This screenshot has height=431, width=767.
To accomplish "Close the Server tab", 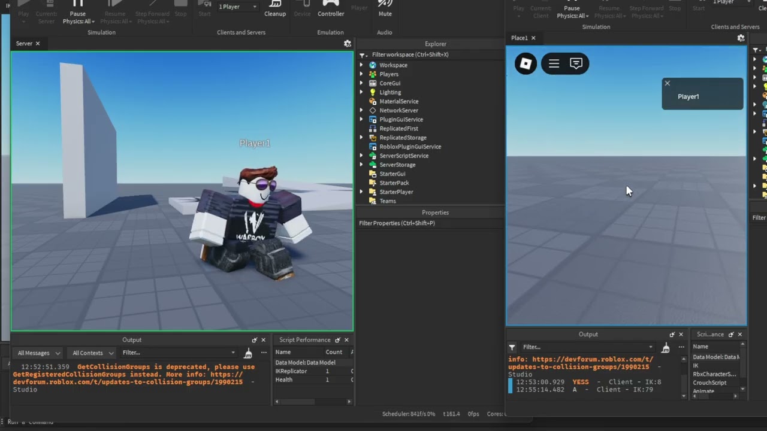I will pyautogui.click(x=38, y=44).
